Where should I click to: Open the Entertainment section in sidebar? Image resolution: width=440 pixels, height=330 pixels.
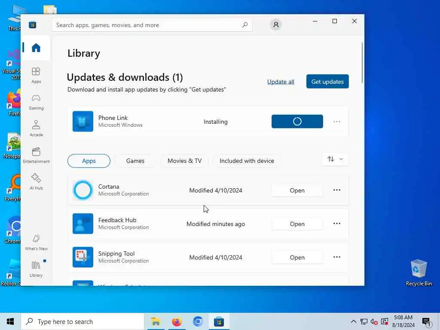click(x=36, y=155)
